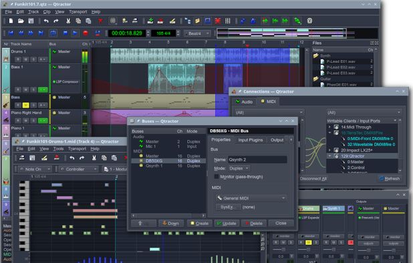Click the Down button in the Buses dialog
Image resolution: width=413 pixels, height=263 pixels.
pos(170,224)
